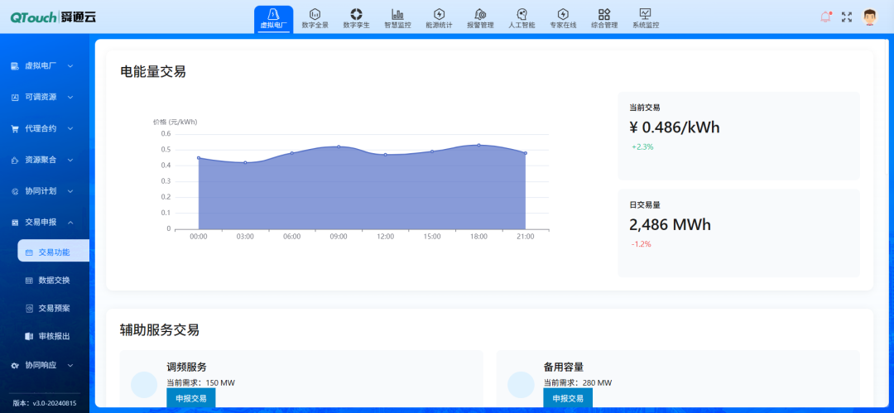Viewport: 894px width, 413px height.
Task: Open the user avatar menu
Action: (x=869, y=17)
